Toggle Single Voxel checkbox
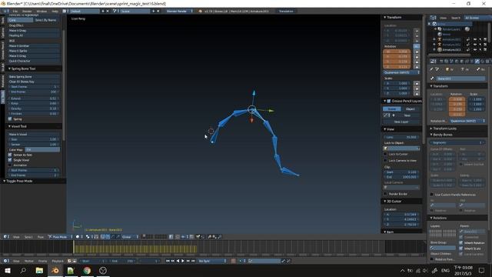Image resolution: width=492 pixels, height=277 pixels. tap(10, 160)
